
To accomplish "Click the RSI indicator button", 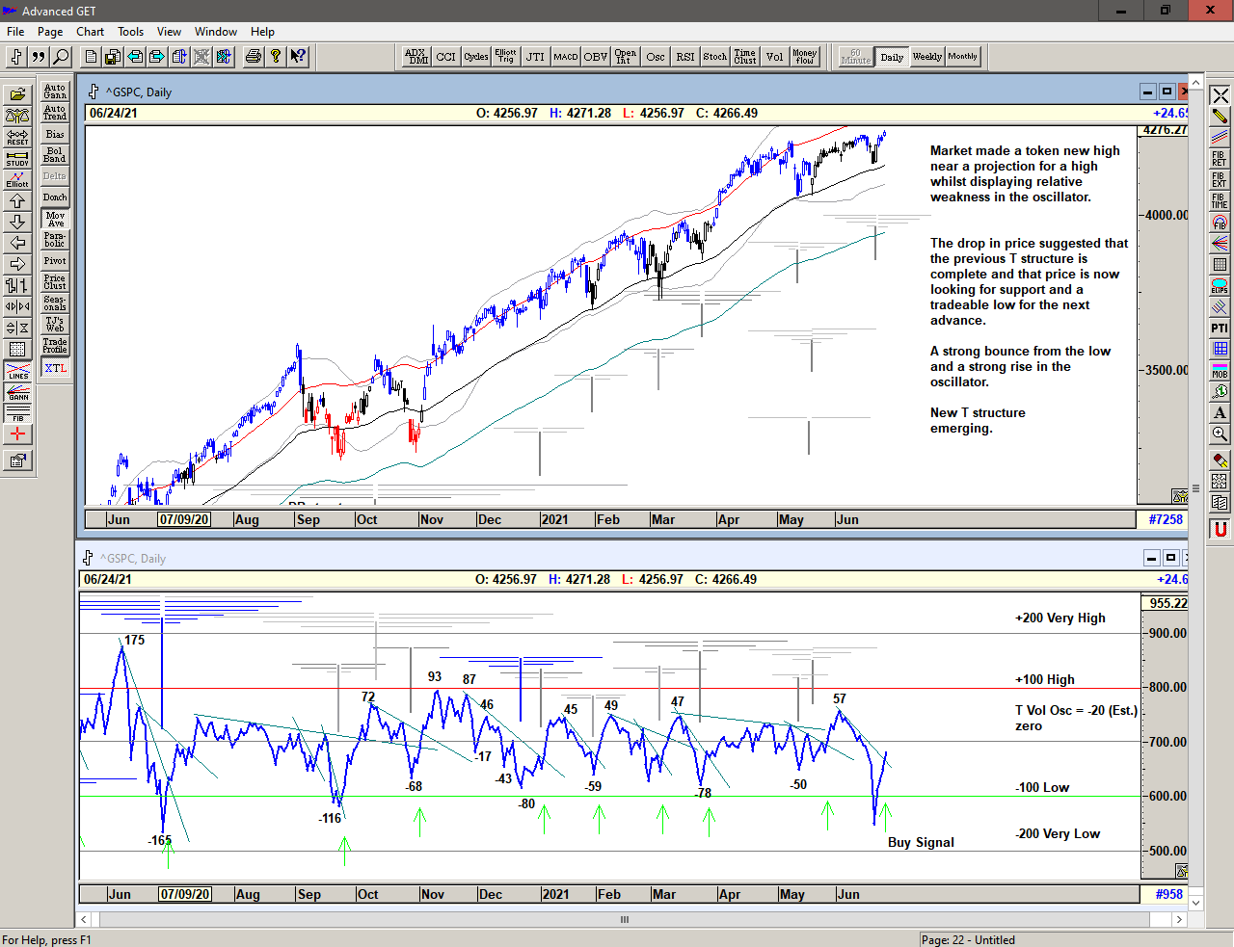I will [x=684, y=57].
